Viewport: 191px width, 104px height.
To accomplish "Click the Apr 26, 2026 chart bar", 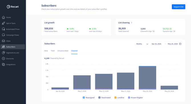I will click(60, 88).
